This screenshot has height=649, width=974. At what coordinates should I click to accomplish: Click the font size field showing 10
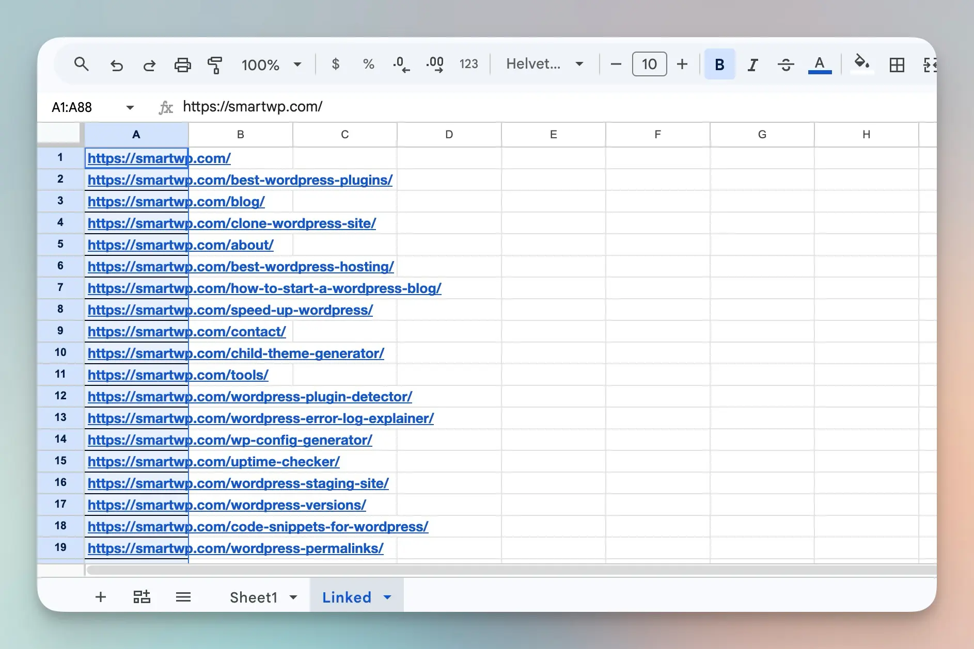pyautogui.click(x=649, y=64)
